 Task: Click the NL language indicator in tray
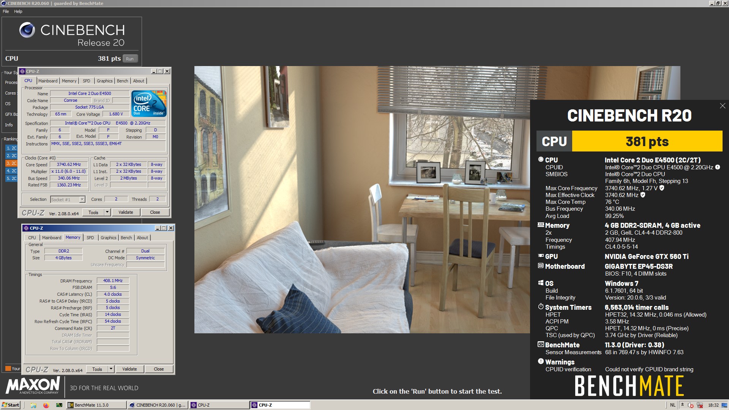[673, 405]
